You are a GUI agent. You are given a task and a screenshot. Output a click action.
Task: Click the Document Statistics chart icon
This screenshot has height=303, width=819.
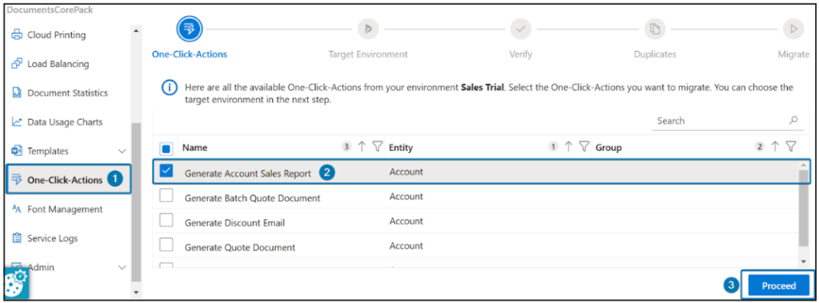coord(17,93)
